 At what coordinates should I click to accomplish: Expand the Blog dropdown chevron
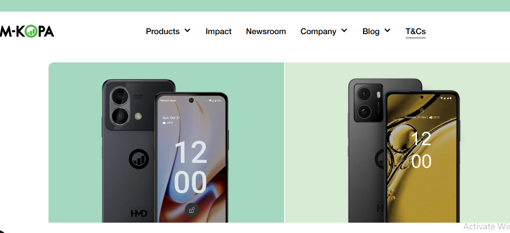click(x=387, y=31)
